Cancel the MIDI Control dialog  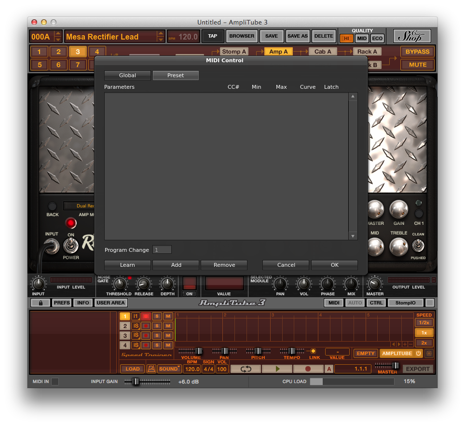click(x=286, y=265)
